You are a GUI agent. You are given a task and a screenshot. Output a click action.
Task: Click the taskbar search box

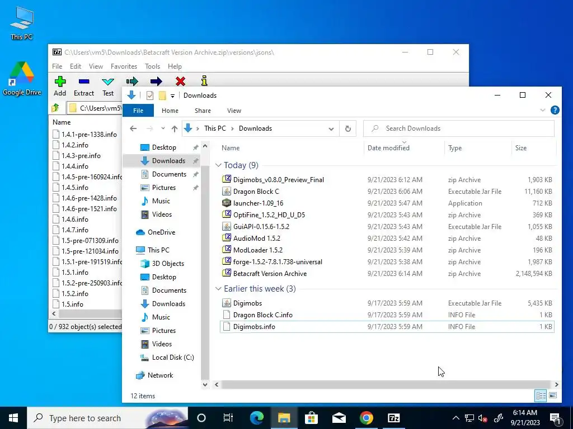pyautogui.click(x=107, y=418)
